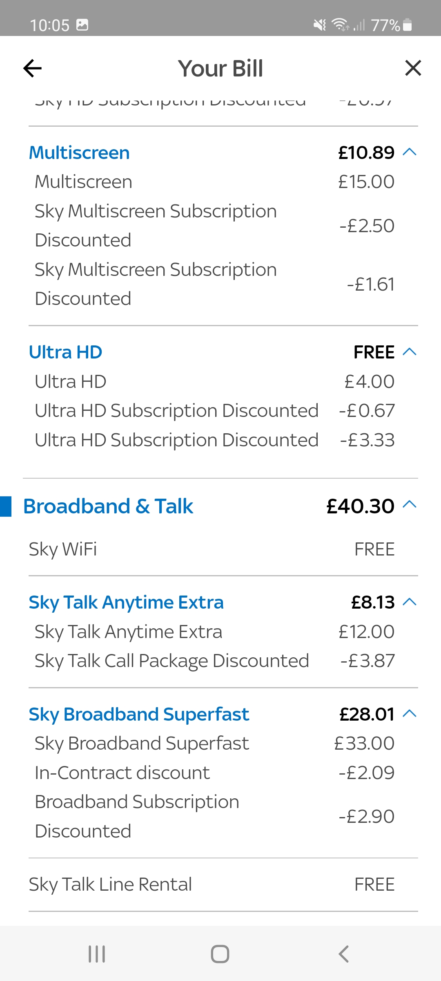This screenshot has height=981, width=441.
Task: Collapse the Broadband & Talk section chevron
Action: click(x=410, y=506)
